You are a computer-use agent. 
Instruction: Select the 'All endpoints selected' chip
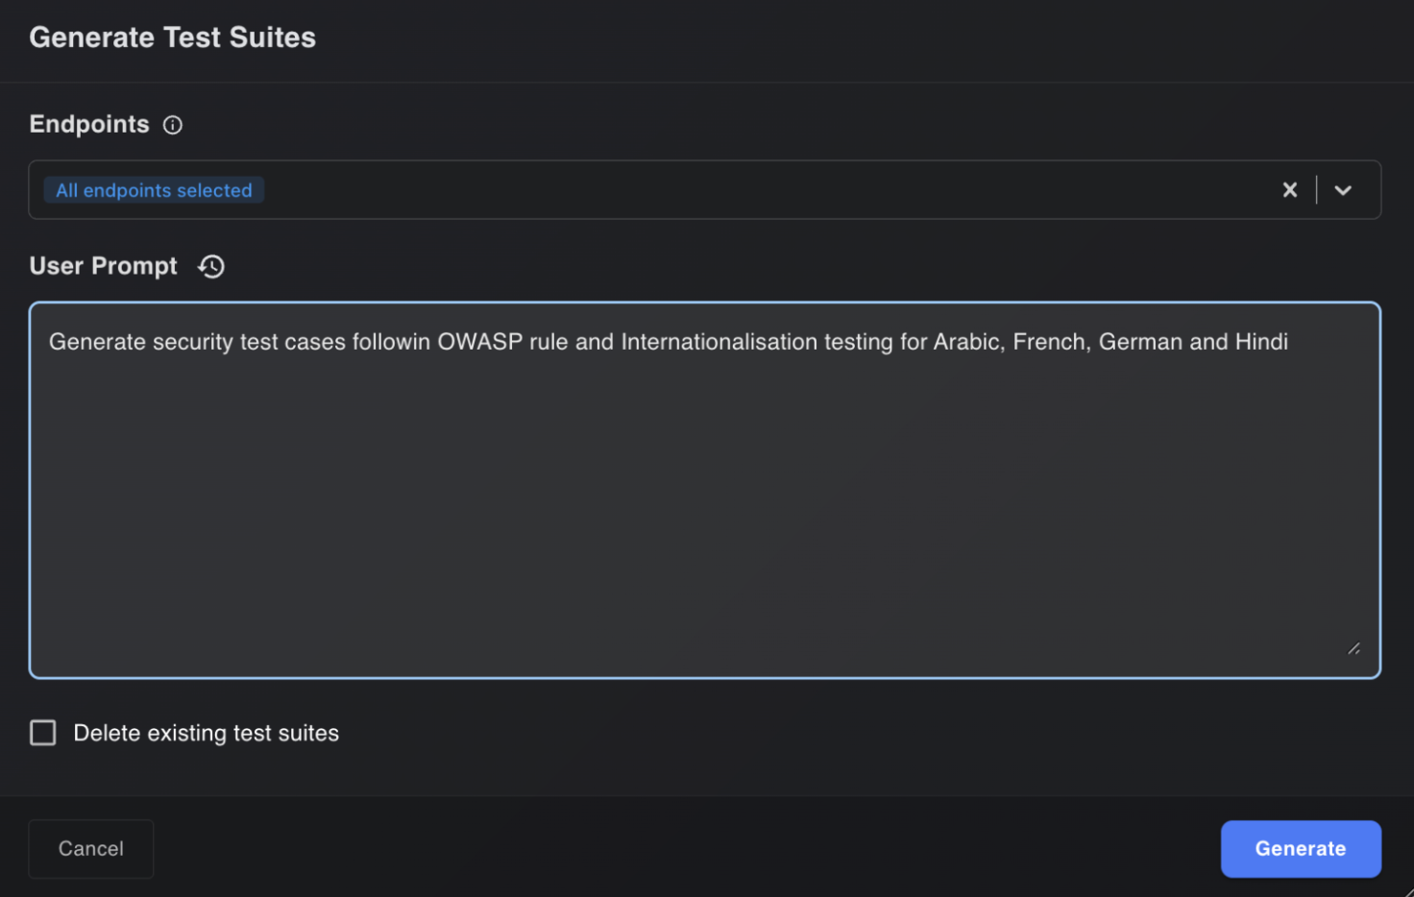point(154,190)
